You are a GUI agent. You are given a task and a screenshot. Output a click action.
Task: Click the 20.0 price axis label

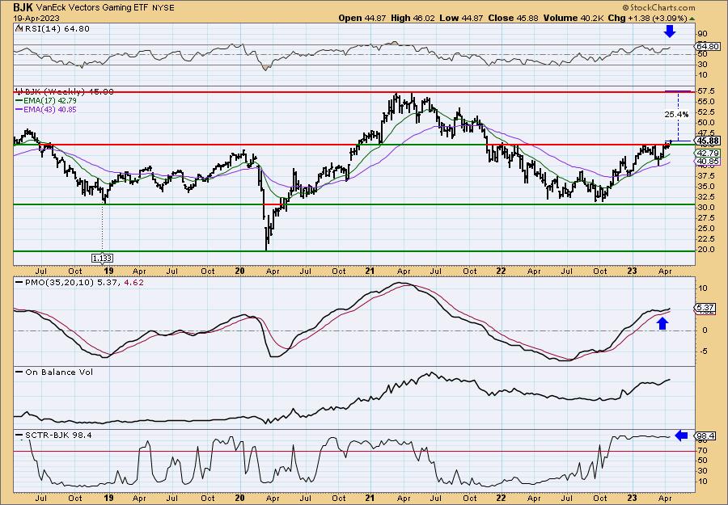point(705,250)
